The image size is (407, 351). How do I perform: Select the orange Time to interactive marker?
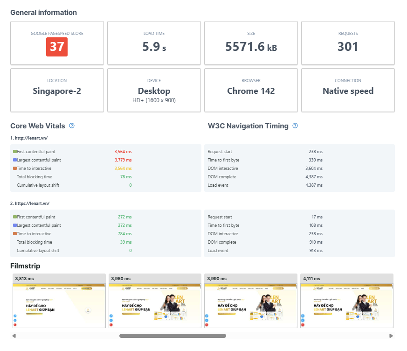tap(15, 168)
